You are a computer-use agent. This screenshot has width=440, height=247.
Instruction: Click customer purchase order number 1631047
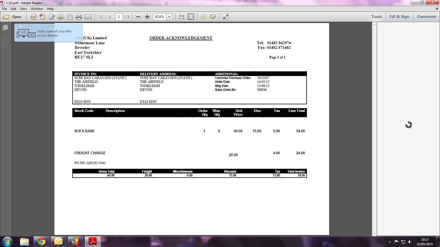tap(263, 78)
